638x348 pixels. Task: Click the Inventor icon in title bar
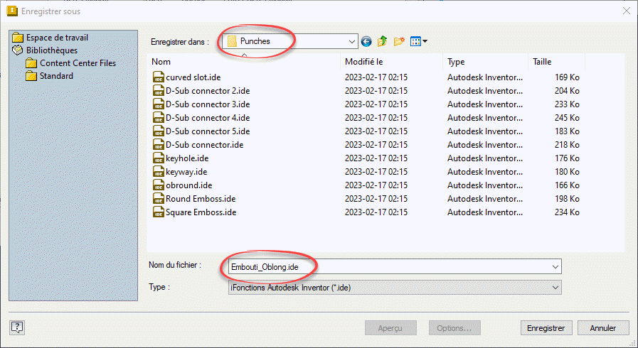click(x=12, y=11)
